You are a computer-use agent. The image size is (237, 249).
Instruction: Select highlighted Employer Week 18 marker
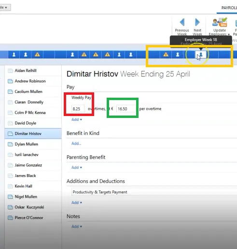pos(201,55)
